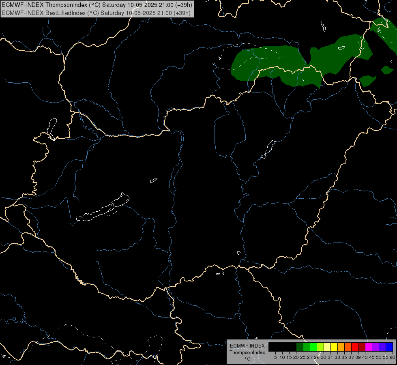Click the contour label 4 near green area
This screenshot has width=397, height=365.
(x=220, y=58)
